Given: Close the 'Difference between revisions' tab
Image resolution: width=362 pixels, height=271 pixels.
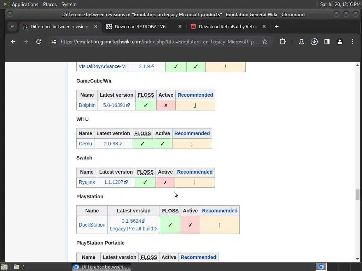Looking at the screenshot, I should [96, 27].
